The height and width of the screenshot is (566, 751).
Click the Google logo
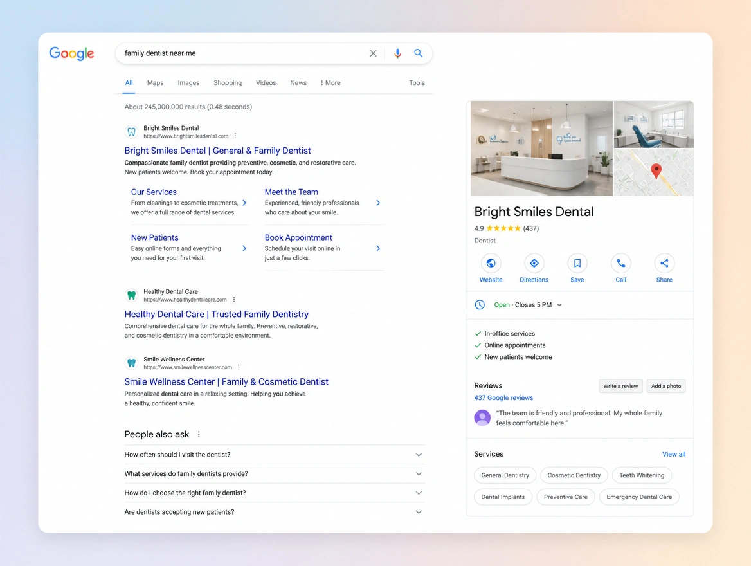point(71,53)
